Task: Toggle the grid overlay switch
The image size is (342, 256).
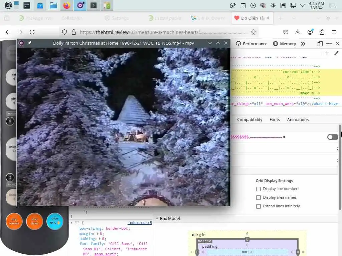Action: pyautogui.click(x=332, y=137)
